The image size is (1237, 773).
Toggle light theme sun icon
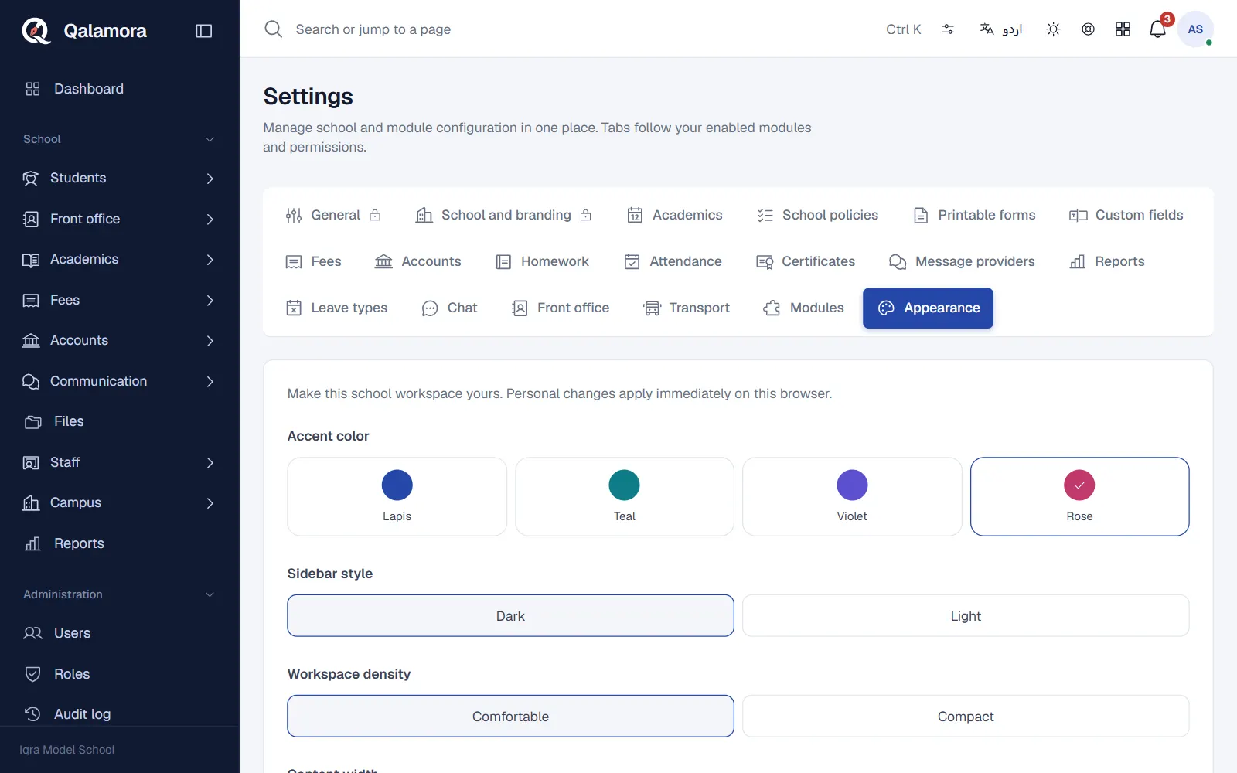(1053, 29)
